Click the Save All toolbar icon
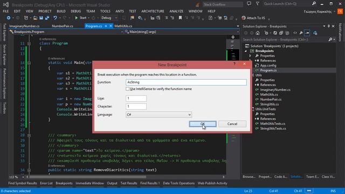Screen dimensions: 345x194 [47, 18]
